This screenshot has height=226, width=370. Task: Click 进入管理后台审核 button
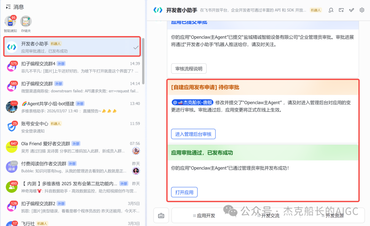[x=193, y=134]
